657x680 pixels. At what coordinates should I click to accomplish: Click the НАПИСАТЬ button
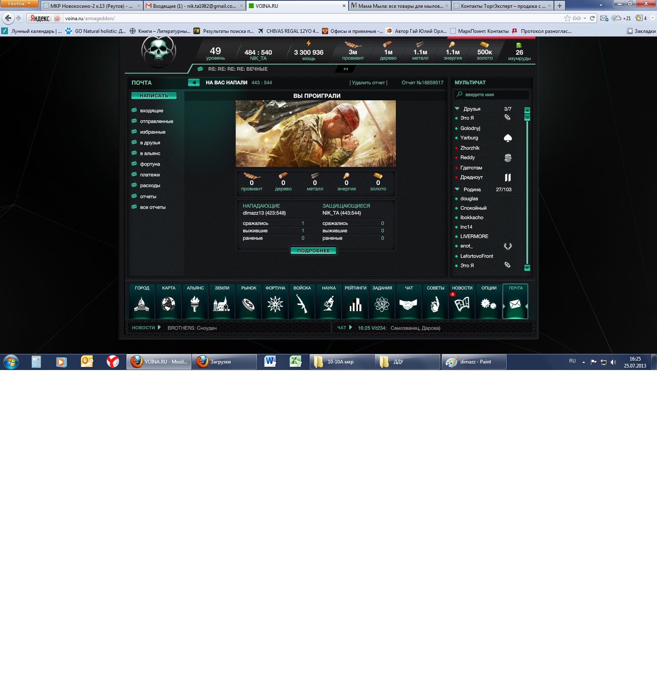tap(154, 96)
